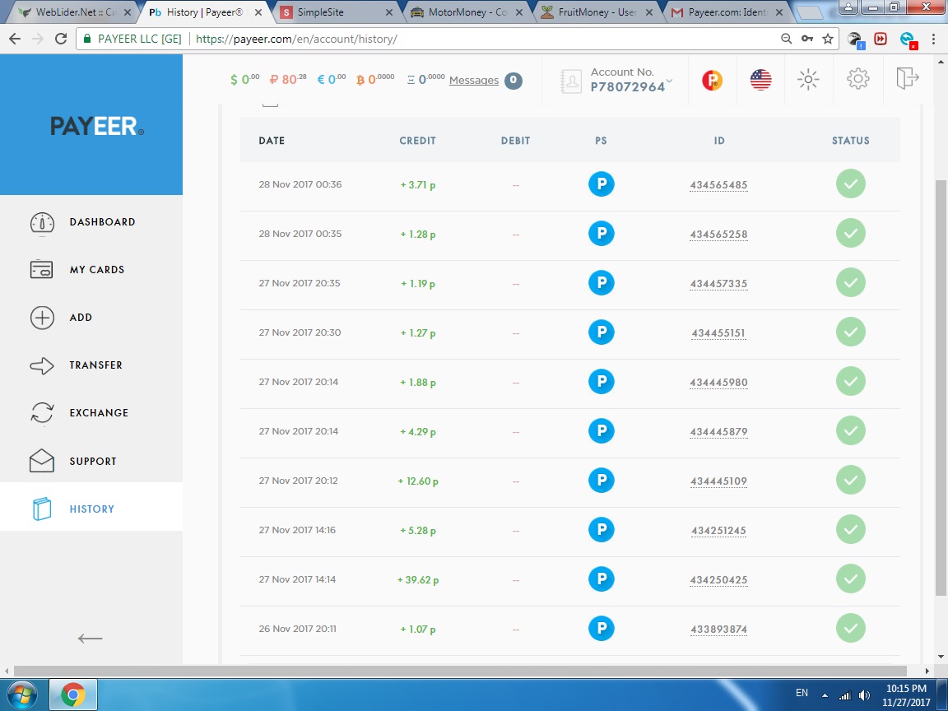This screenshot has height=711, width=948.
Task: Open transaction ID 434445879
Action: point(718,432)
